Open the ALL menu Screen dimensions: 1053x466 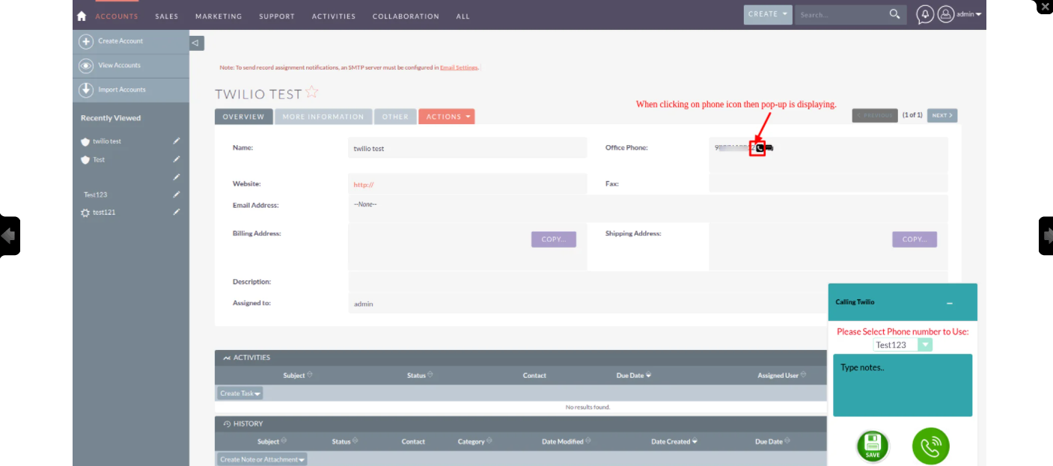click(x=463, y=16)
